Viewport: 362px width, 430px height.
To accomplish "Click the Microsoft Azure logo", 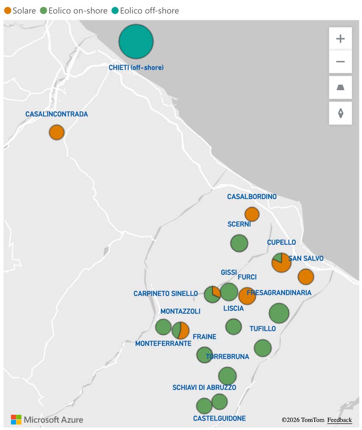I will [x=47, y=419].
